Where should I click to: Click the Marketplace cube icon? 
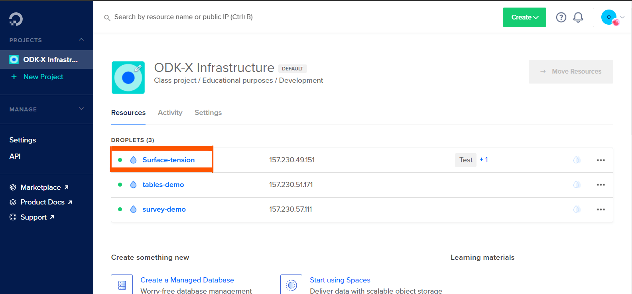click(x=13, y=187)
